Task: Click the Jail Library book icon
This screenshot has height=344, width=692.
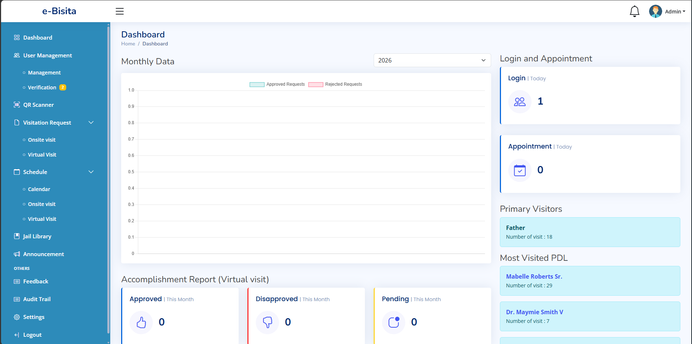Action: pyautogui.click(x=17, y=236)
